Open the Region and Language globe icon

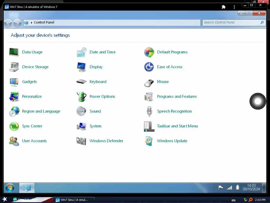click(14, 111)
